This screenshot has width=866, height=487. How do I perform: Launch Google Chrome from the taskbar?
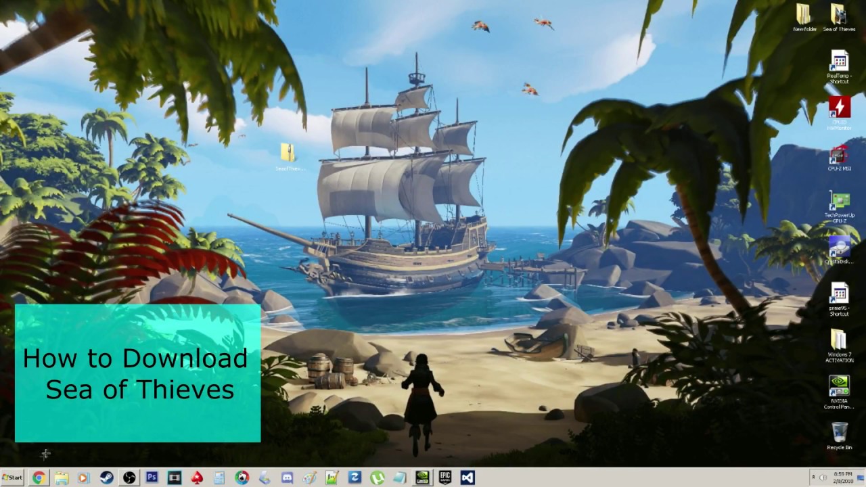pos(39,478)
